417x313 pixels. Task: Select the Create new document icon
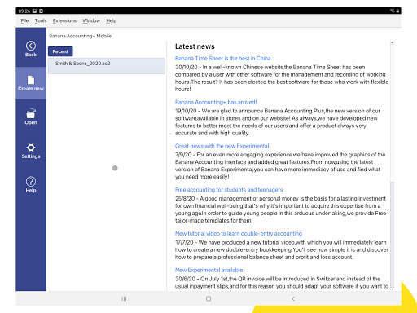(x=31, y=80)
